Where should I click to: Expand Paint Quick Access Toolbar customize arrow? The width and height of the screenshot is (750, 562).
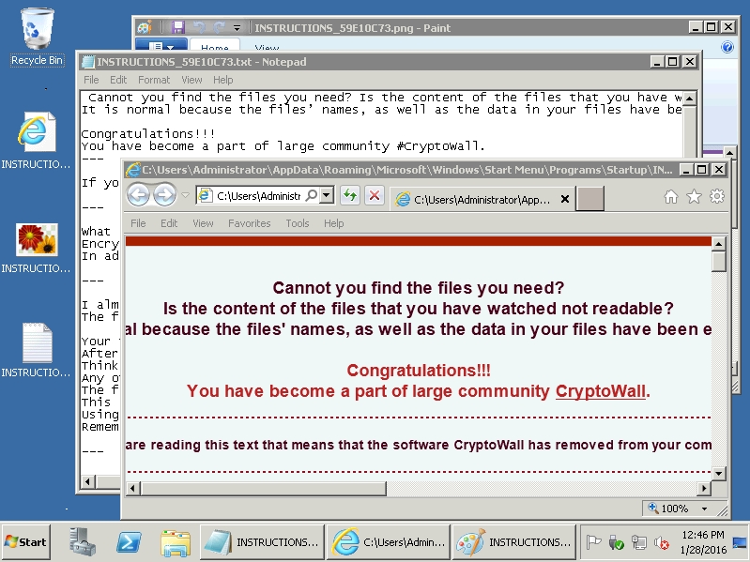(237, 28)
